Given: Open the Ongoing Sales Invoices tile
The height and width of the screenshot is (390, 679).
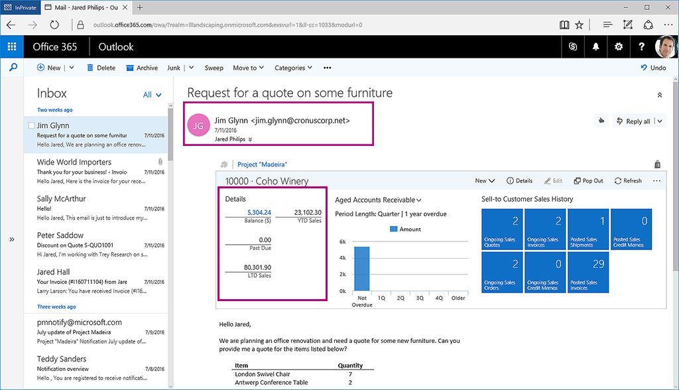Looking at the screenshot, I should 545,229.
